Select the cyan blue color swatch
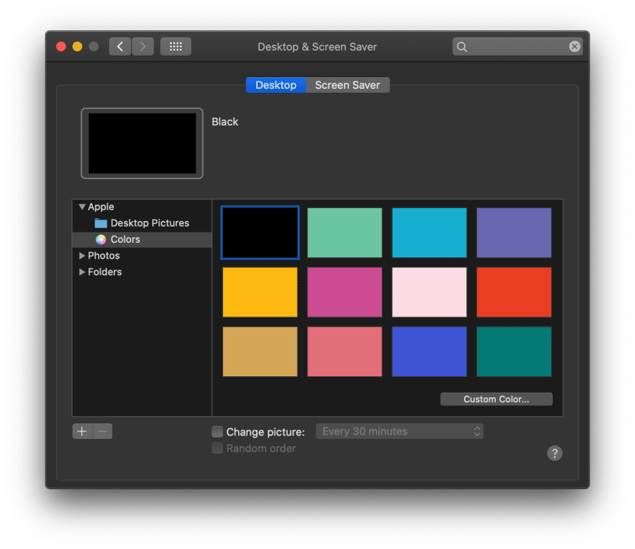This screenshot has width=635, height=549. [x=429, y=233]
